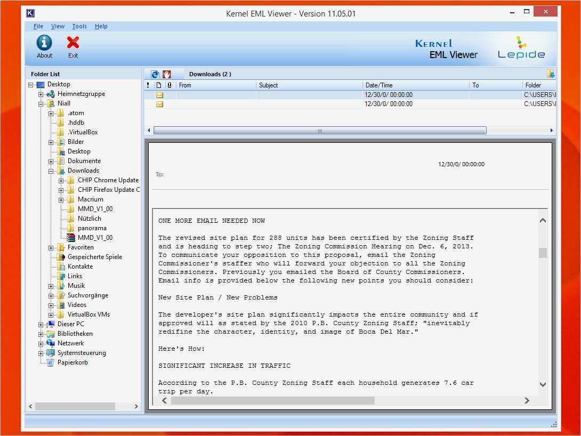Image resolution: width=581 pixels, height=436 pixels.
Task: Open the View menu
Action: 58,26
